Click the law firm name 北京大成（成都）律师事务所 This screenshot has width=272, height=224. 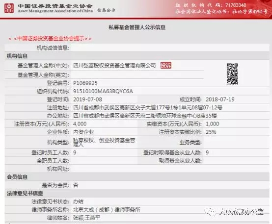click(107, 210)
